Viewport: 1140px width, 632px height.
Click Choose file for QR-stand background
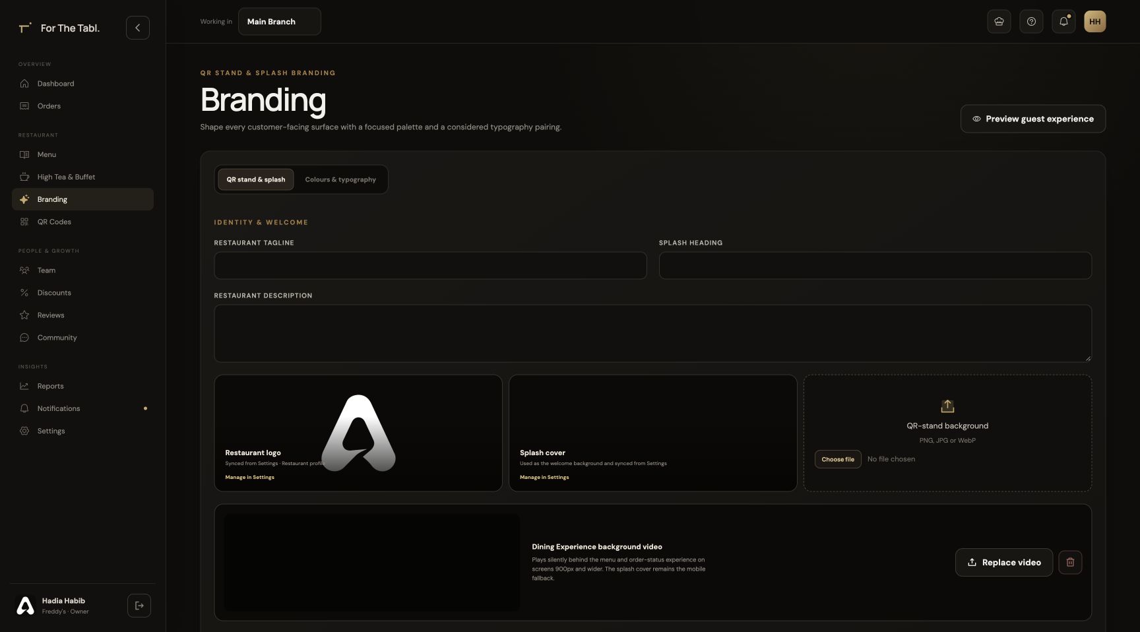point(838,459)
